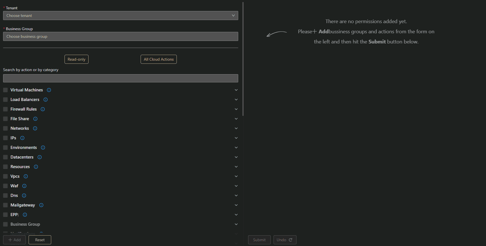Enable the Environments category checkbox
Viewport: 486px width, 246px height.
tap(5, 148)
